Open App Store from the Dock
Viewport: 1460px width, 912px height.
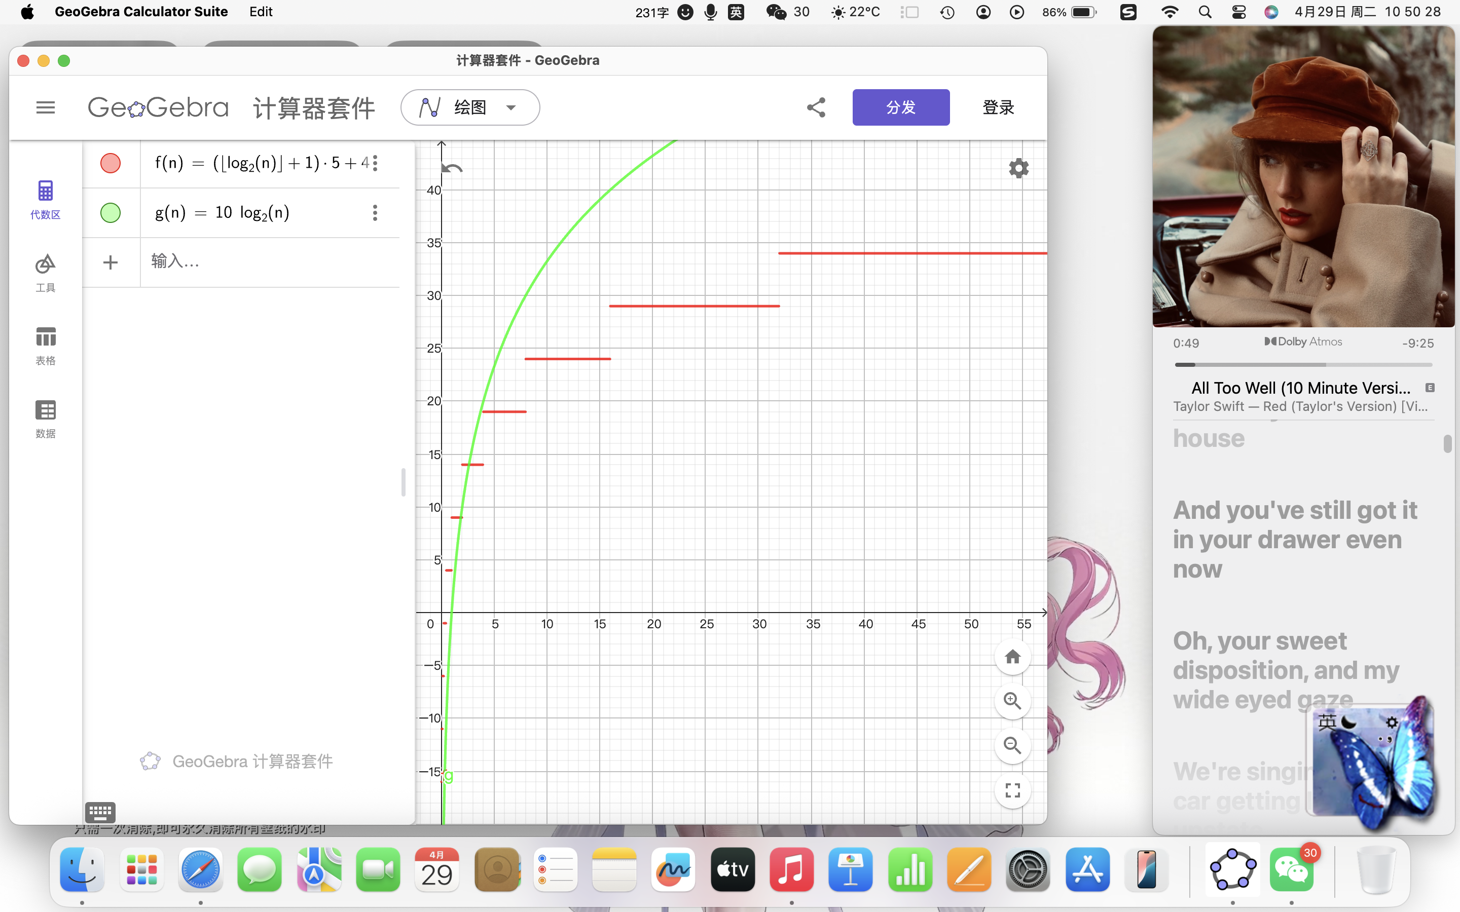click(1087, 870)
